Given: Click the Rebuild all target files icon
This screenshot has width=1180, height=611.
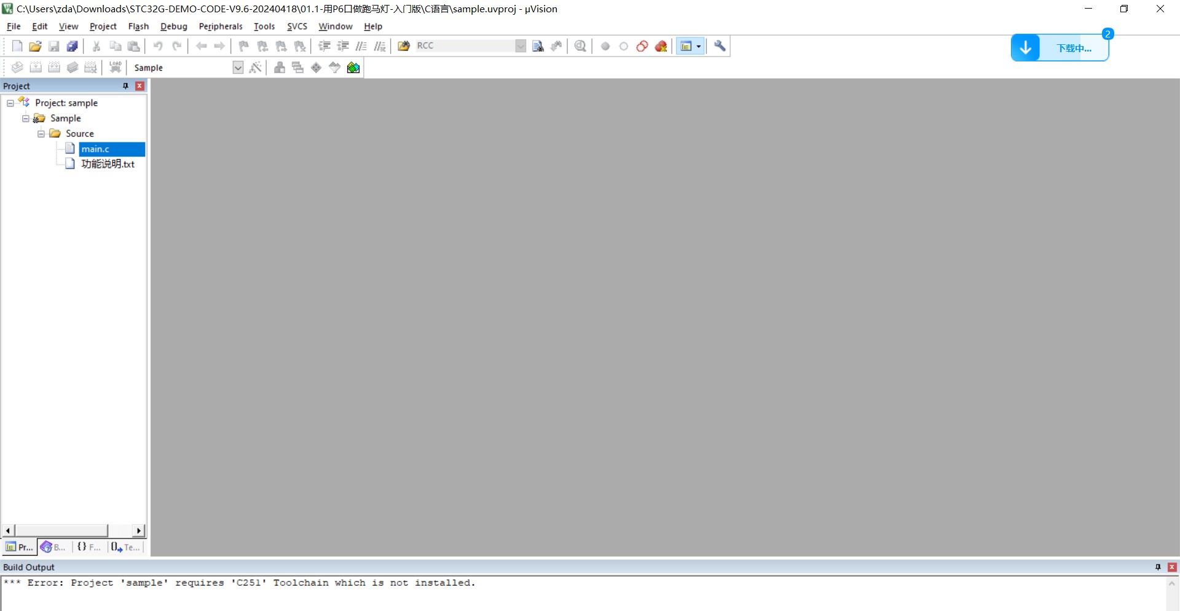Looking at the screenshot, I should (x=54, y=68).
